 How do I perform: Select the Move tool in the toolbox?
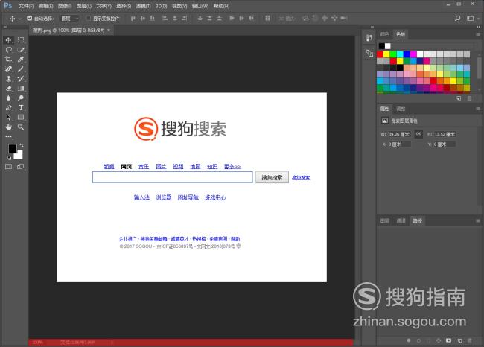8,40
